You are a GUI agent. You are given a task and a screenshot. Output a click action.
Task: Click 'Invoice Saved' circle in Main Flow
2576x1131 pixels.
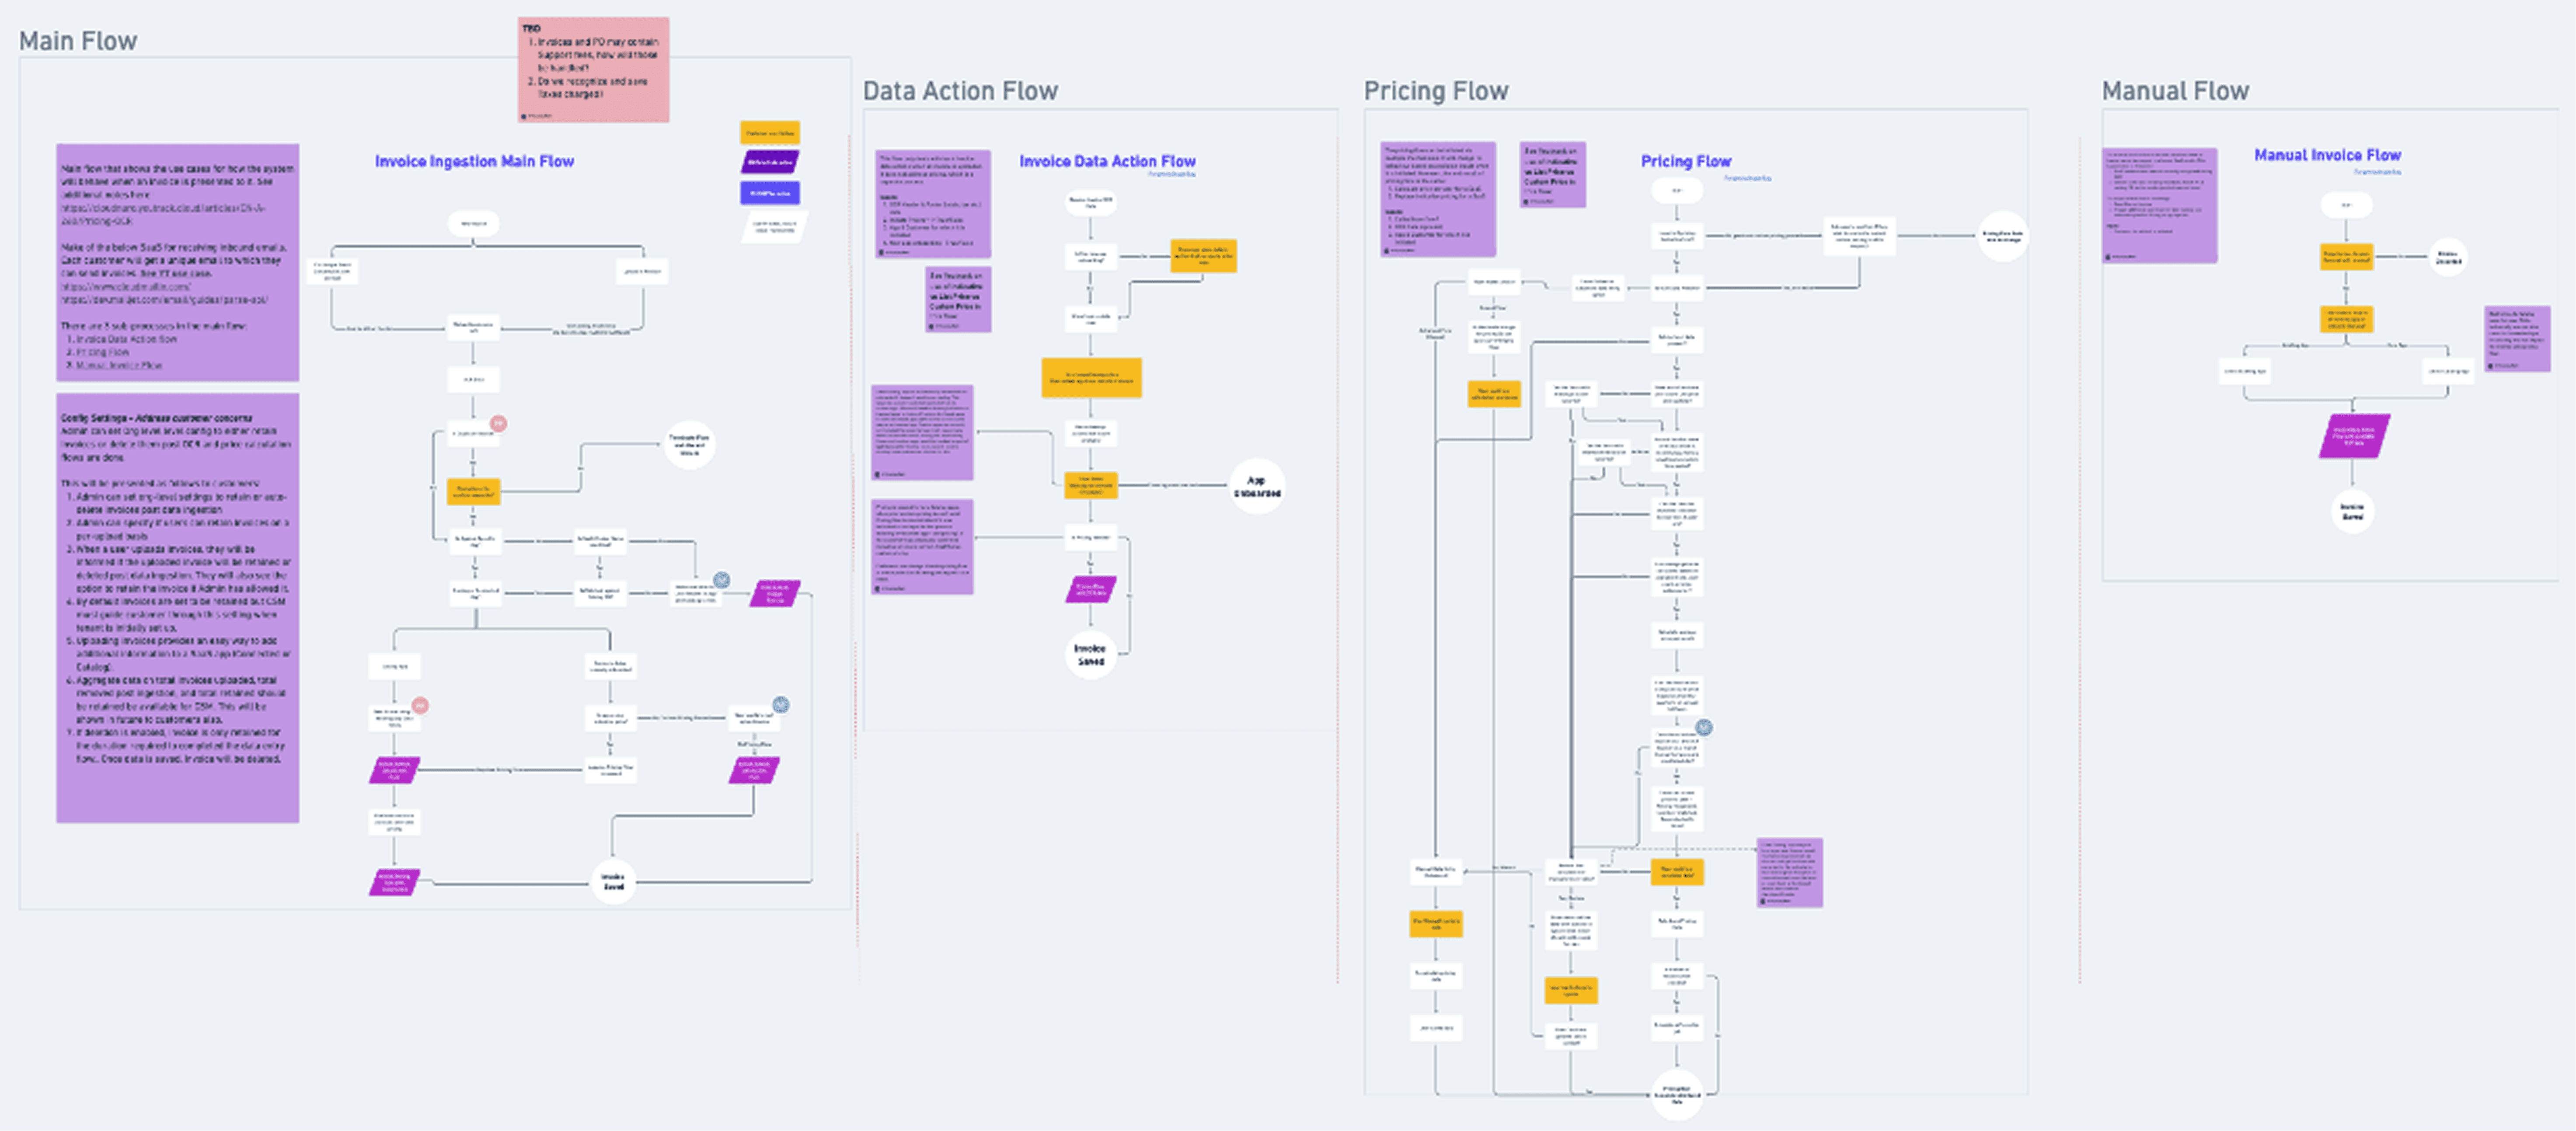(x=613, y=881)
